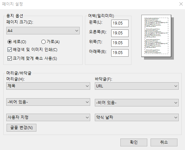Screen dimensions: 185x150
Task: Confirm with the 확인 button
Action: 134,142
